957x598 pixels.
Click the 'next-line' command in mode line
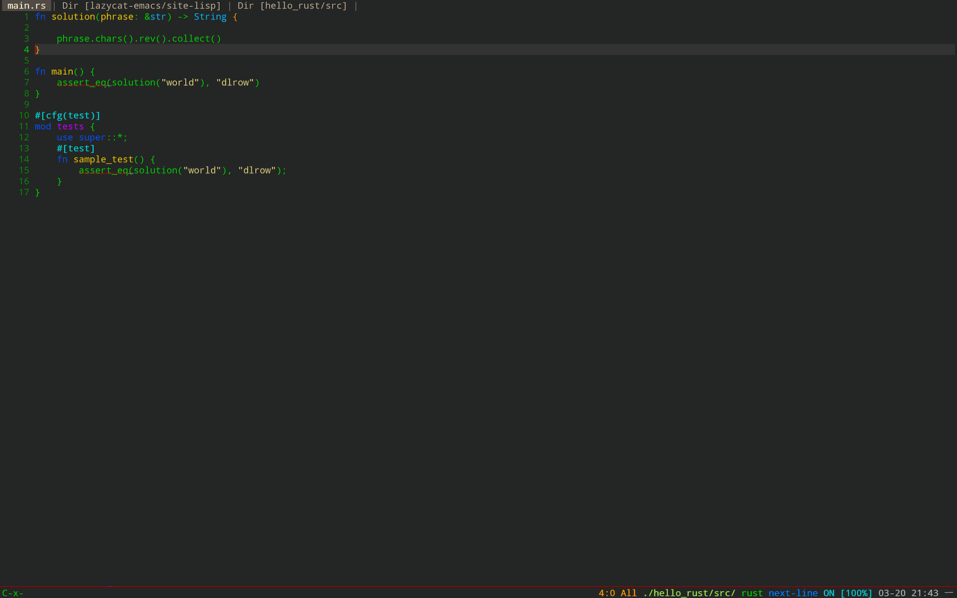[x=793, y=593]
